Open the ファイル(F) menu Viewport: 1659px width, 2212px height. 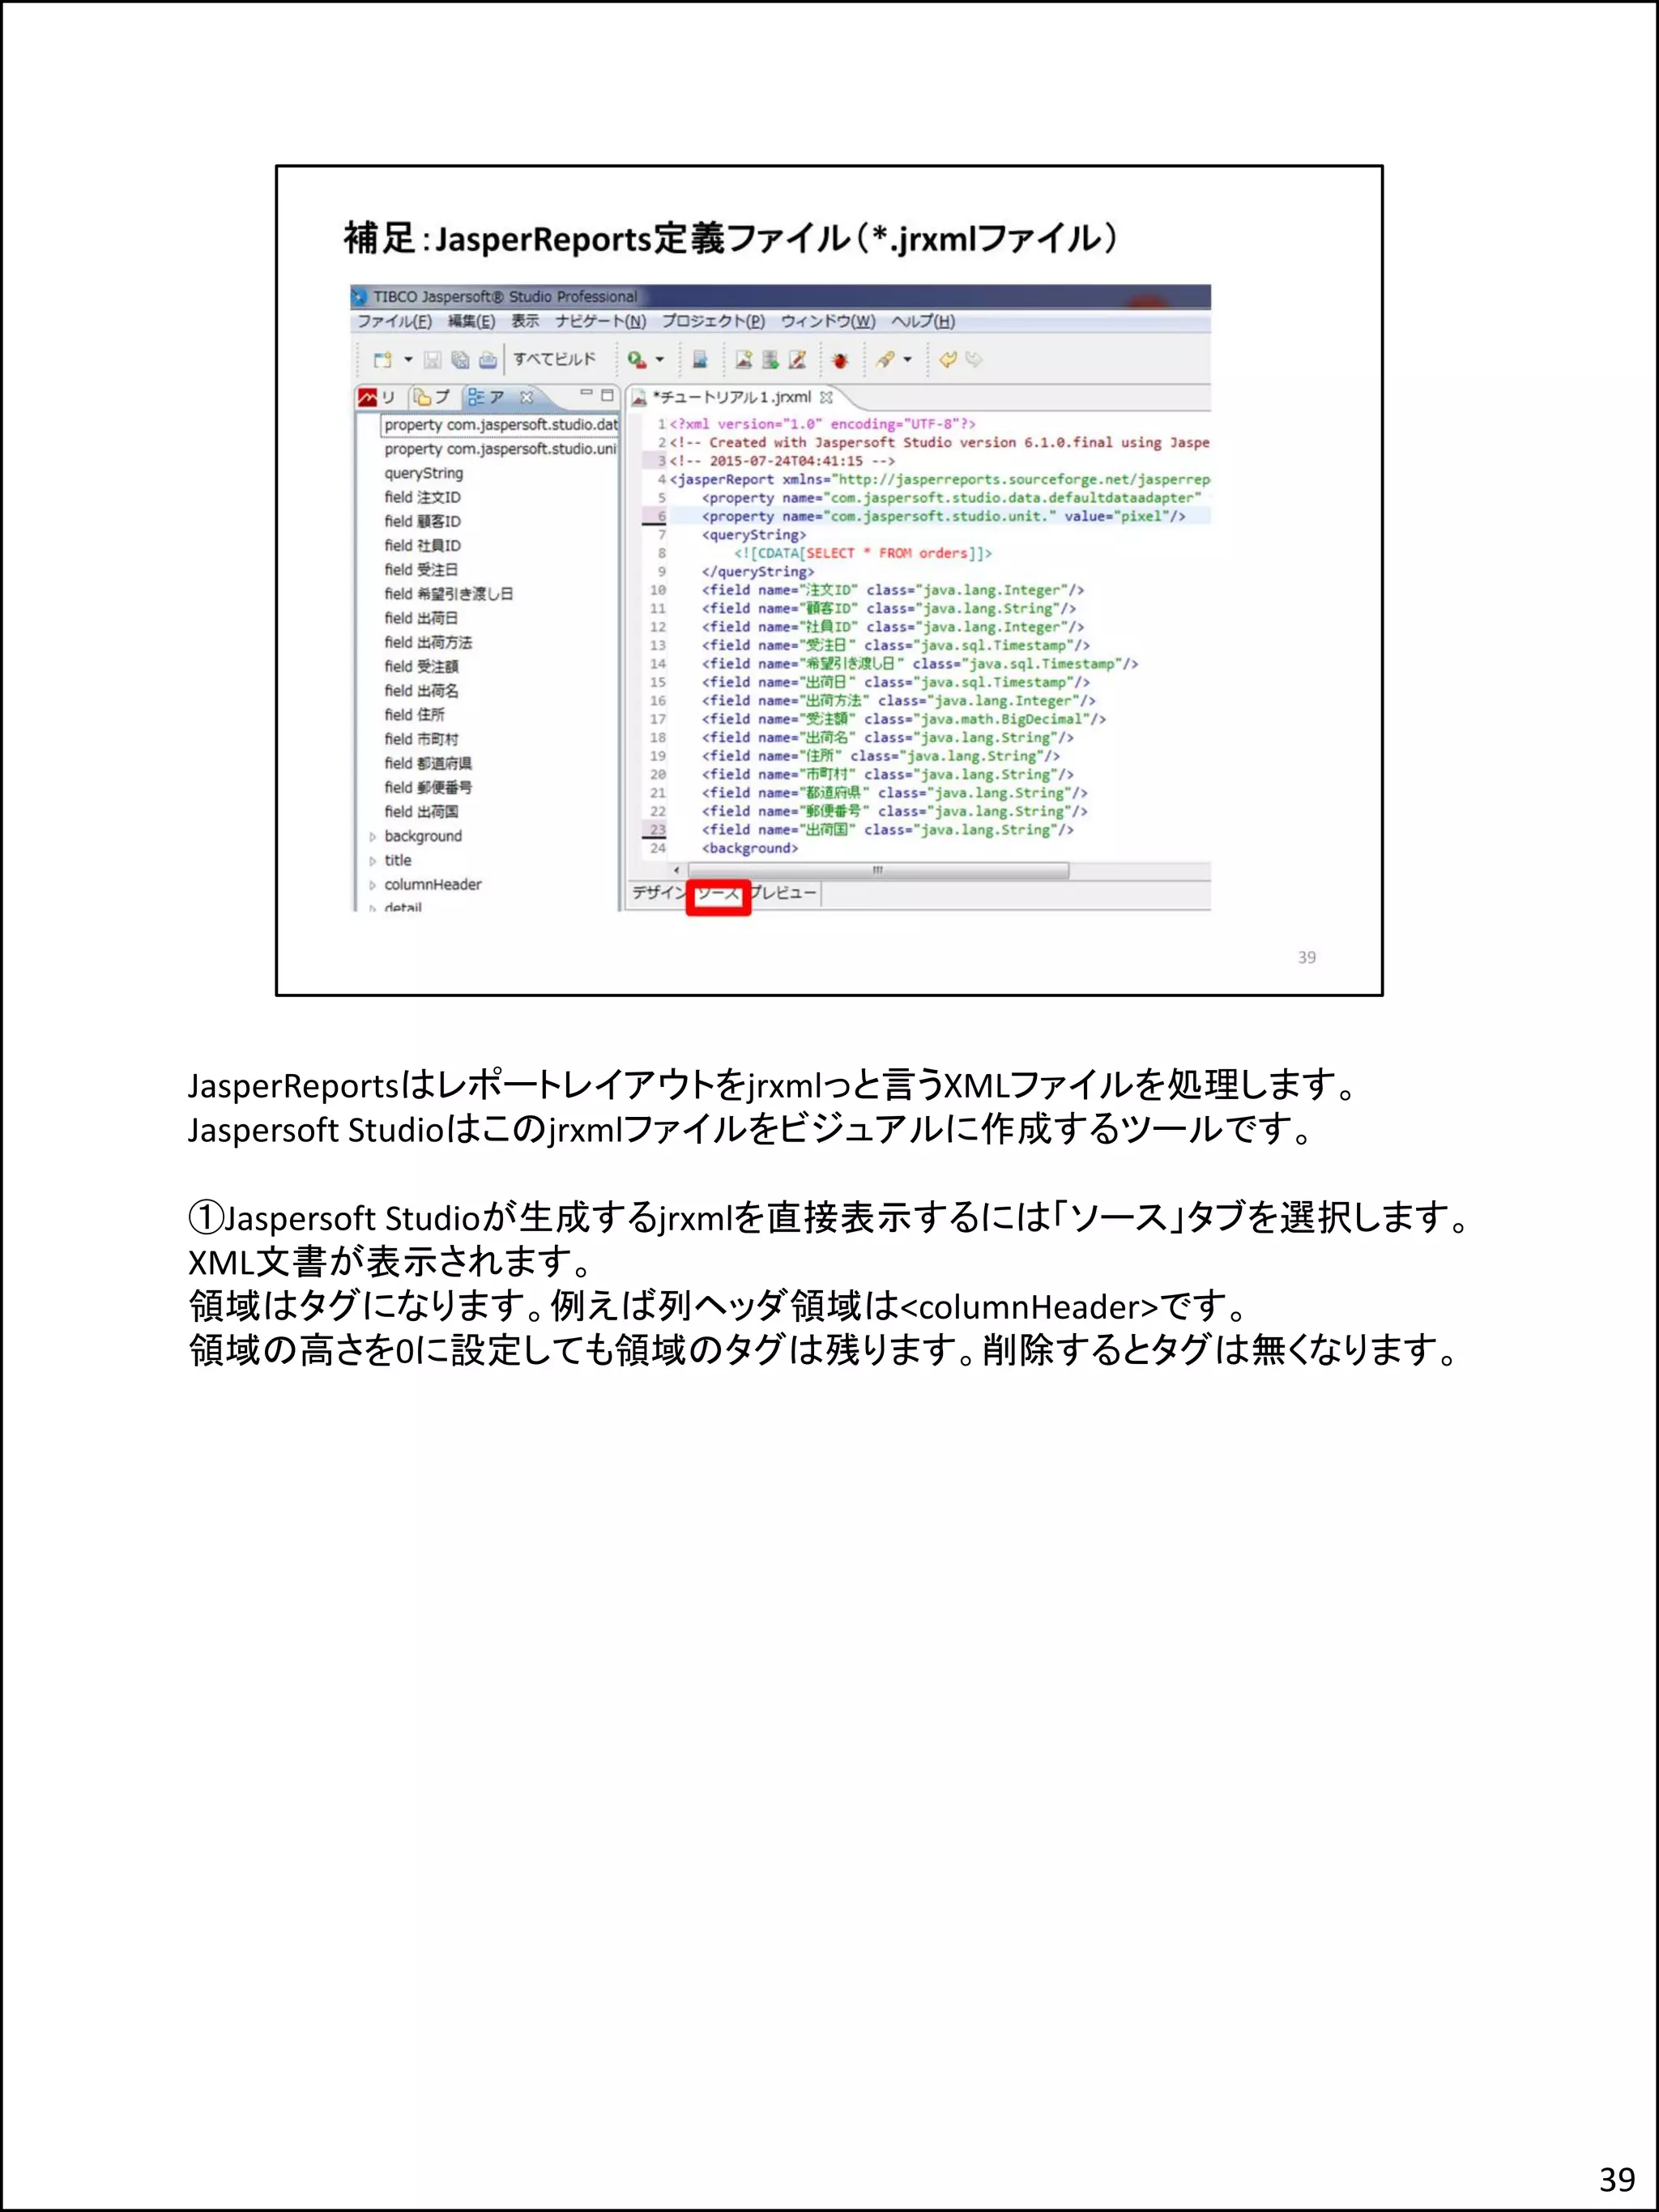coord(395,322)
